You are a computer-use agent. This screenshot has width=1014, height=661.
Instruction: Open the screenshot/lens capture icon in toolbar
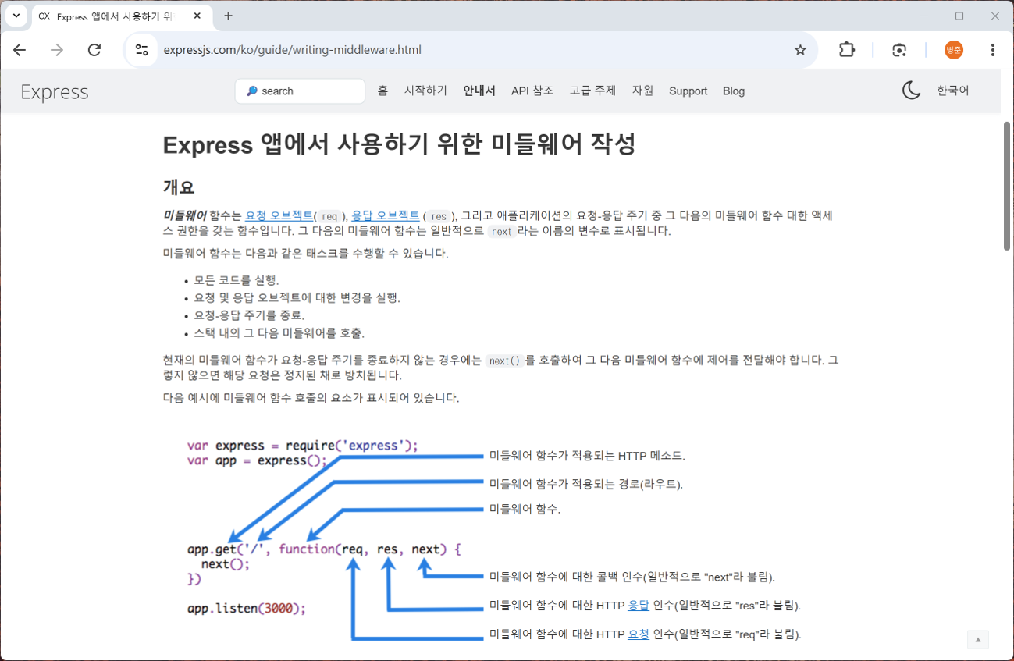[x=899, y=50]
